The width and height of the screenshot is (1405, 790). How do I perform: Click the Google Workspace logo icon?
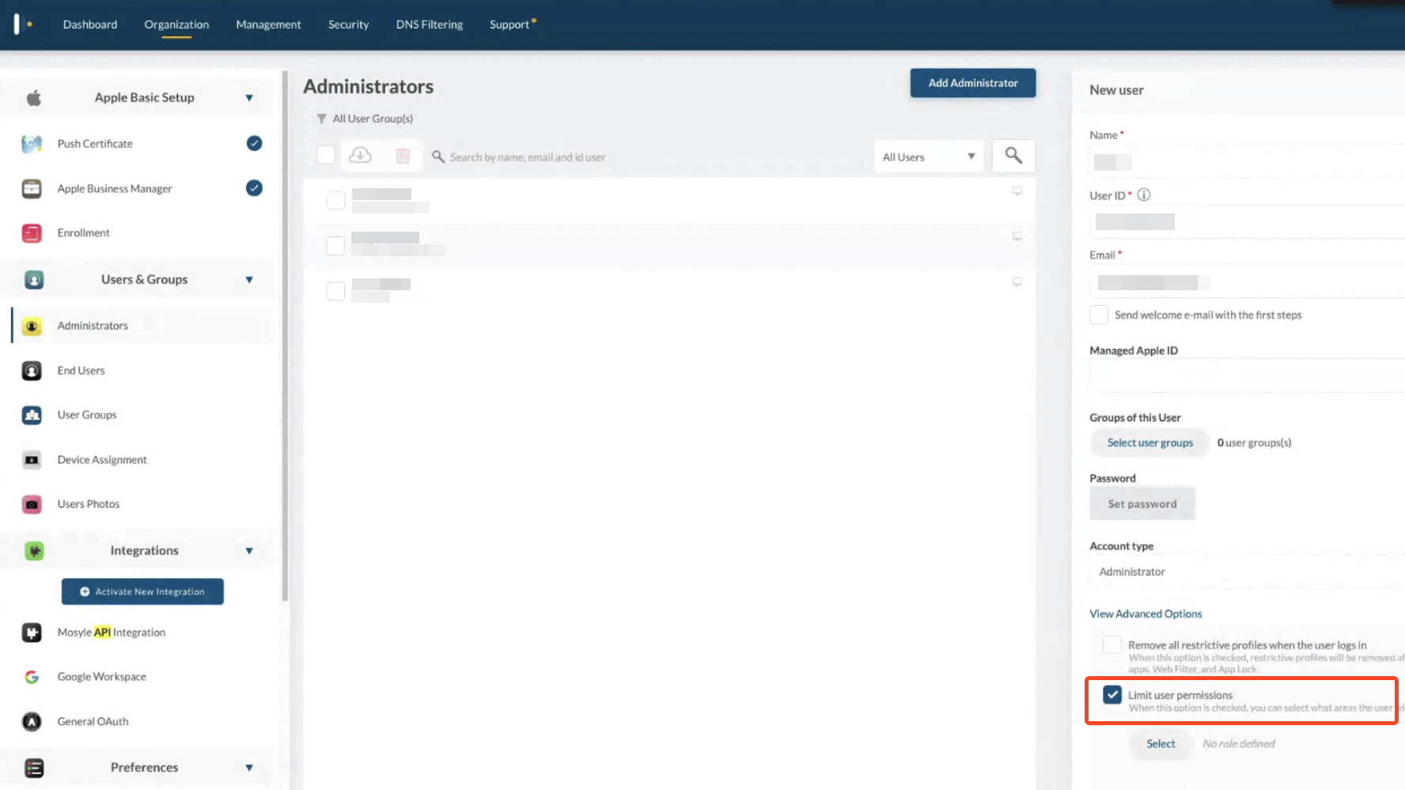pos(32,677)
